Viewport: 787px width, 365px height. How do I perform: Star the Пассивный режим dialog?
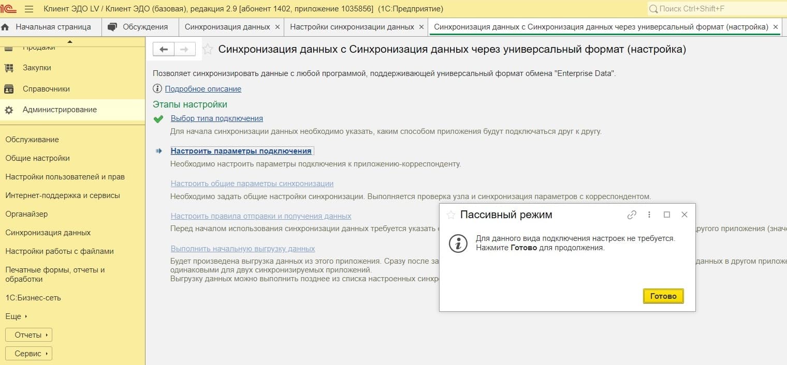pyautogui.click(x=451, y=215)
